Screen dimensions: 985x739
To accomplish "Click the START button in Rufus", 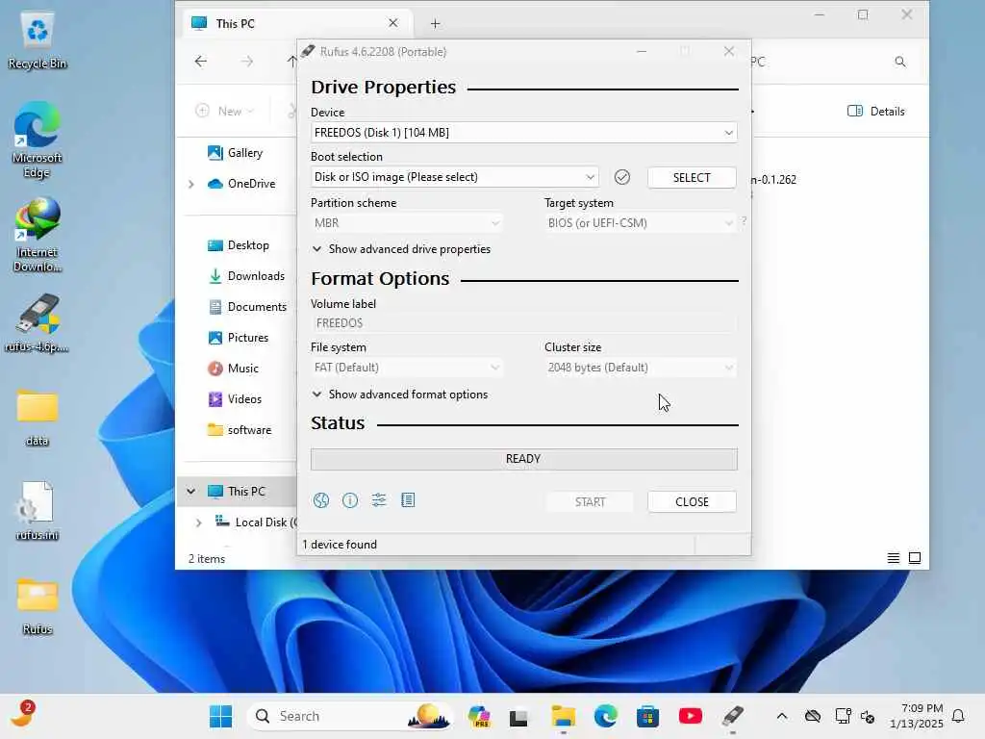I will (x=590, y=502).
